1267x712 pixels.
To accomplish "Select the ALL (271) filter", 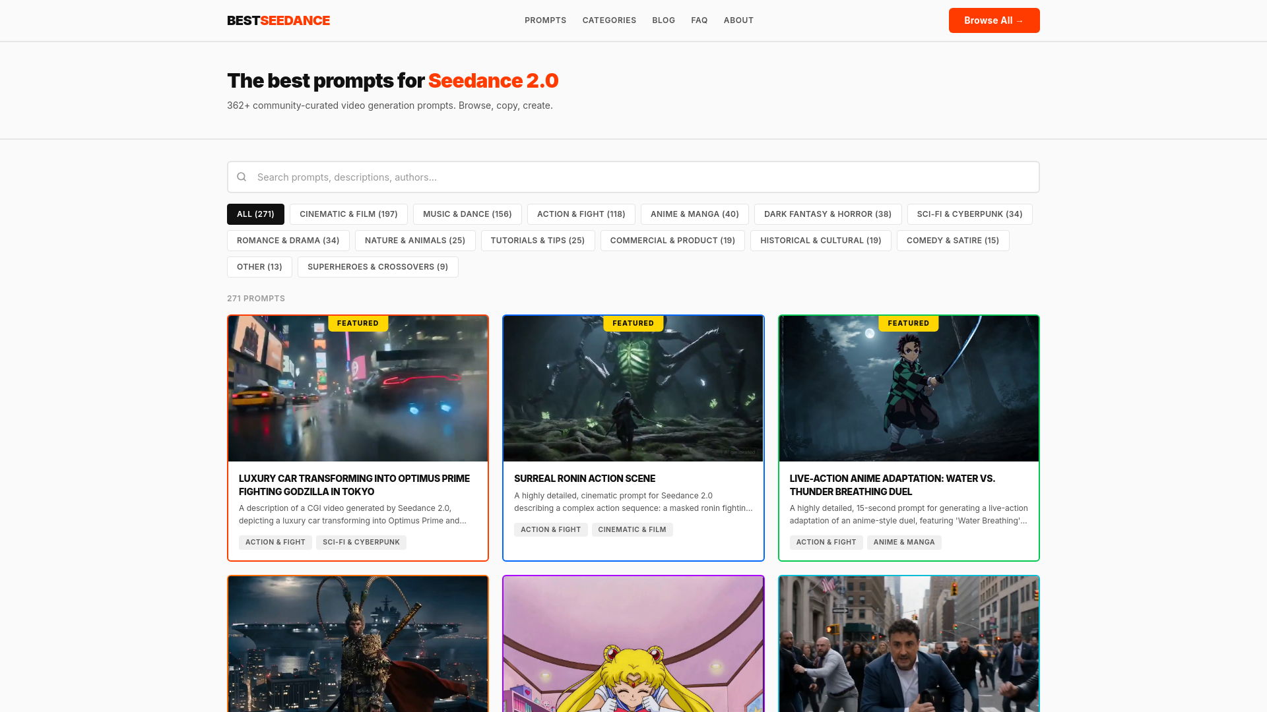I will [255, 214].
